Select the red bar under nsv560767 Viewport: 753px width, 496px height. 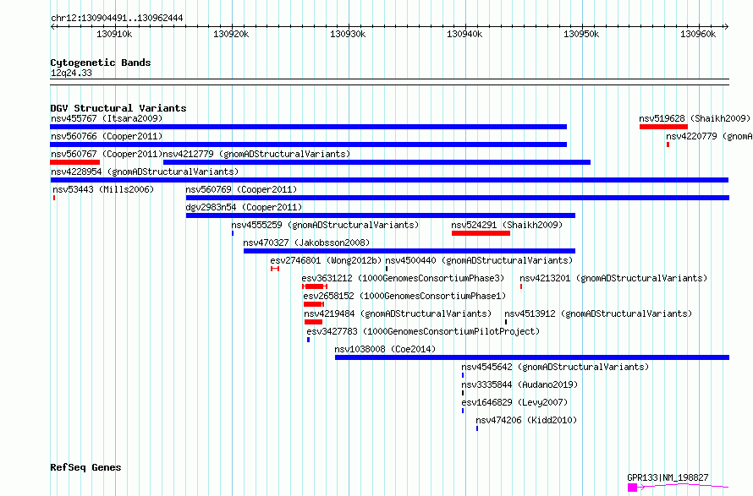point(75,162)
